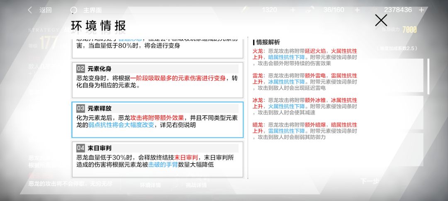The width and height of the screenshot is (448, 201).
Task: Add currency with plus beside 1320
Action: [x=292, y=10]
